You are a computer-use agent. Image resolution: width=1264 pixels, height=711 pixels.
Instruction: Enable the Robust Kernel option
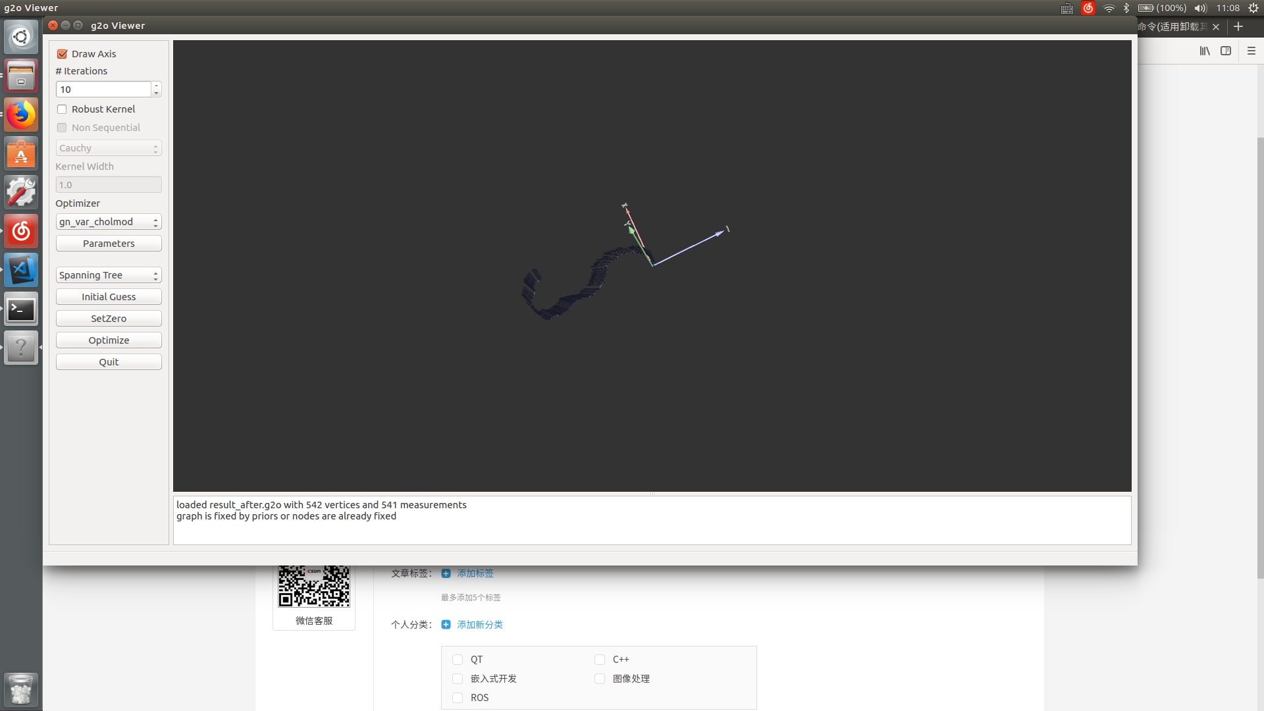pyautogui.click(x=62, y=109)
